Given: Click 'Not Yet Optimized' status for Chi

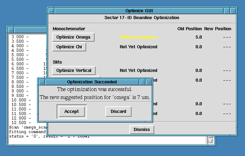Looking at the screenshot, I should coord(139,47).
